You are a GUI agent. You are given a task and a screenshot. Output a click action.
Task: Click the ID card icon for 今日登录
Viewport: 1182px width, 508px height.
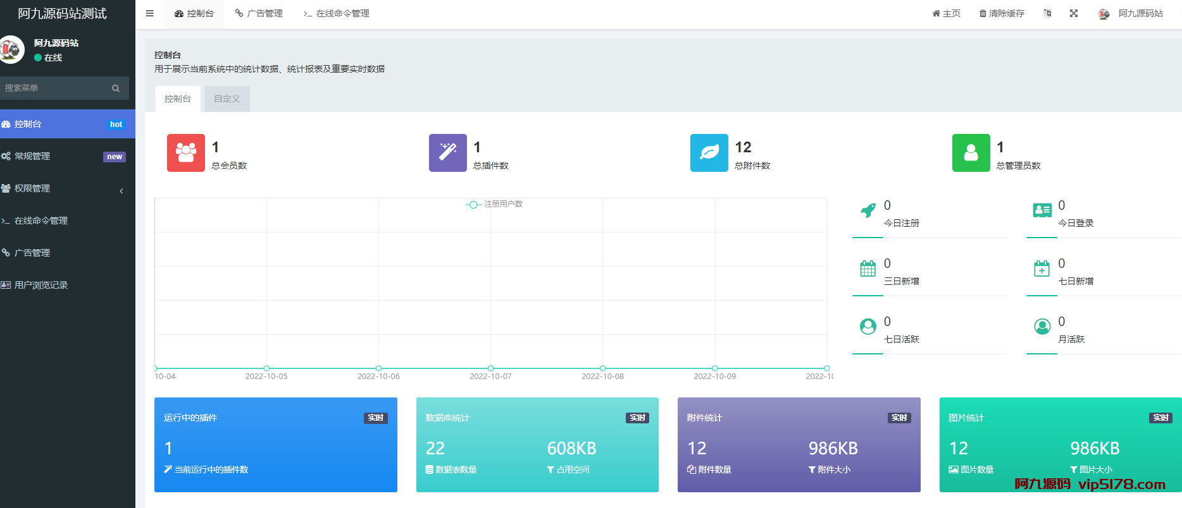coord(1042,210)
